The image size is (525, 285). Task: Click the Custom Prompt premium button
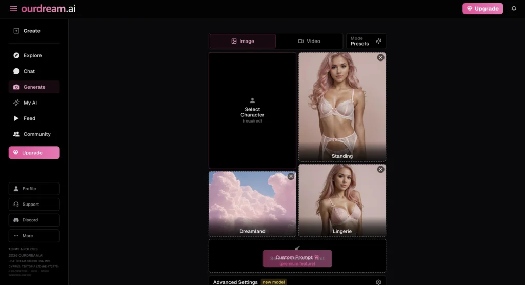(x=297, y=258)
